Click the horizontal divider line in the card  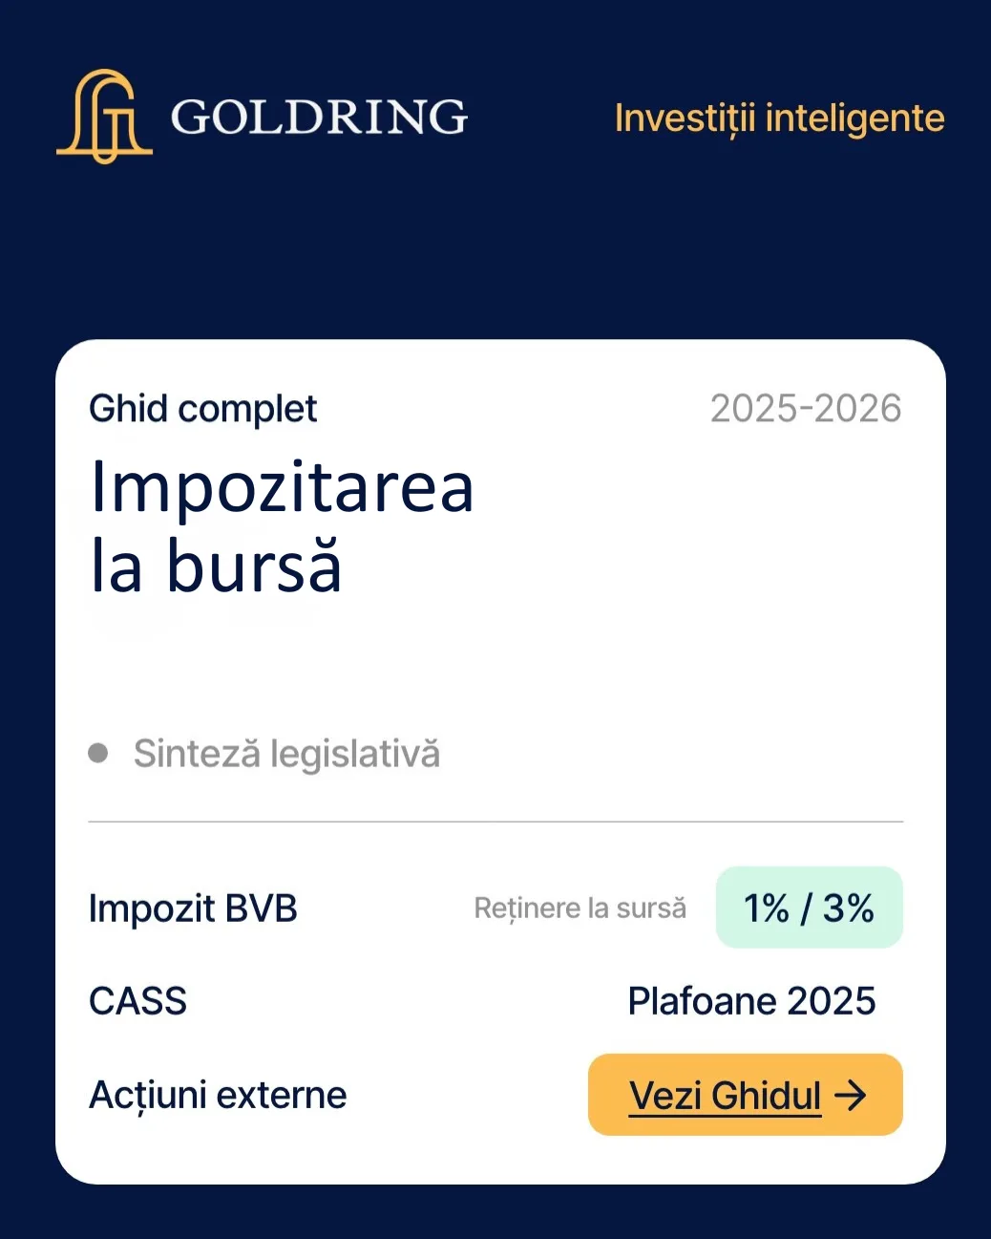(495, 822)
